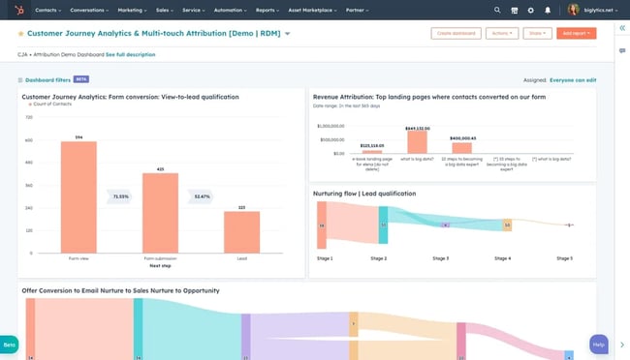Click the BETA badge next to filters
The height and width of the screenshot is (360, 630).
click(81, 79)
